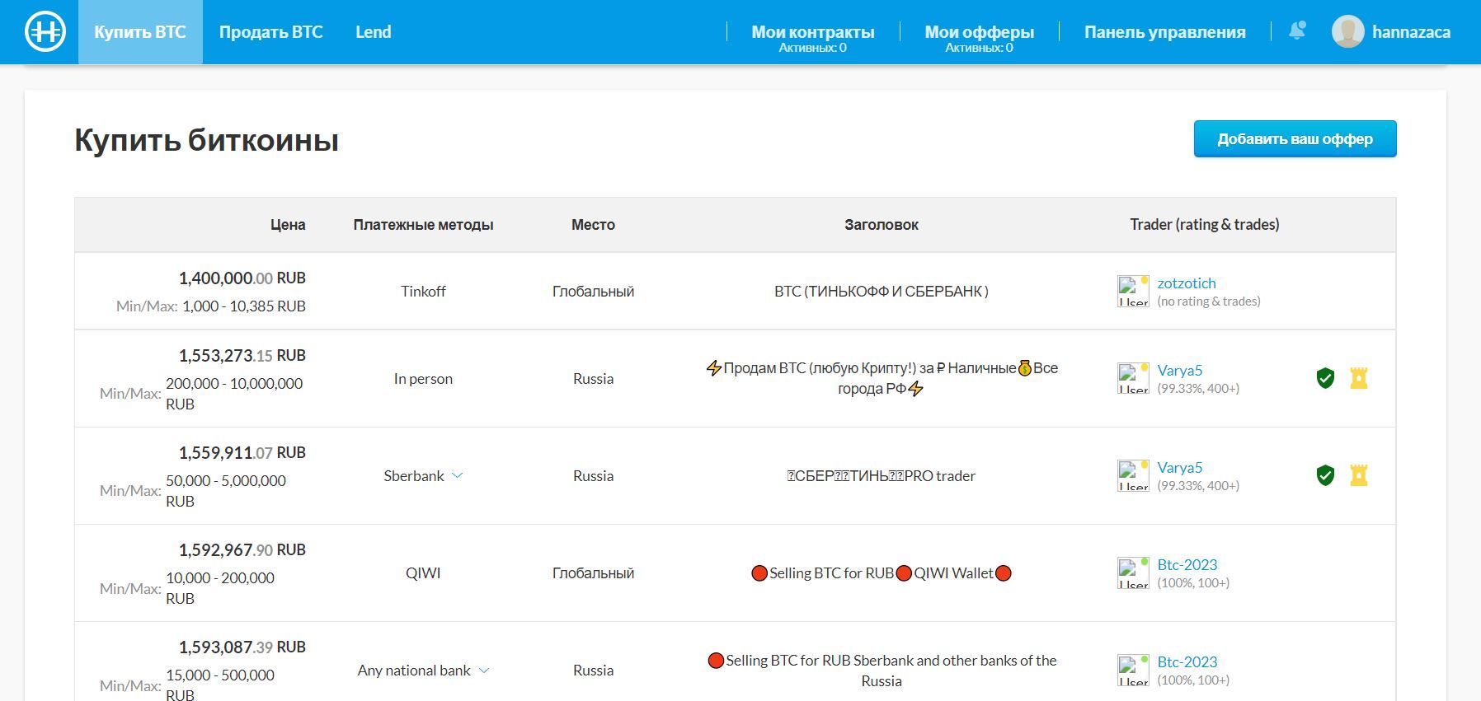The height and width of the screenshot is (701, 1481).
Task: Expand the Sberbank payment methods chevron
Action: (x=458, y=475)
